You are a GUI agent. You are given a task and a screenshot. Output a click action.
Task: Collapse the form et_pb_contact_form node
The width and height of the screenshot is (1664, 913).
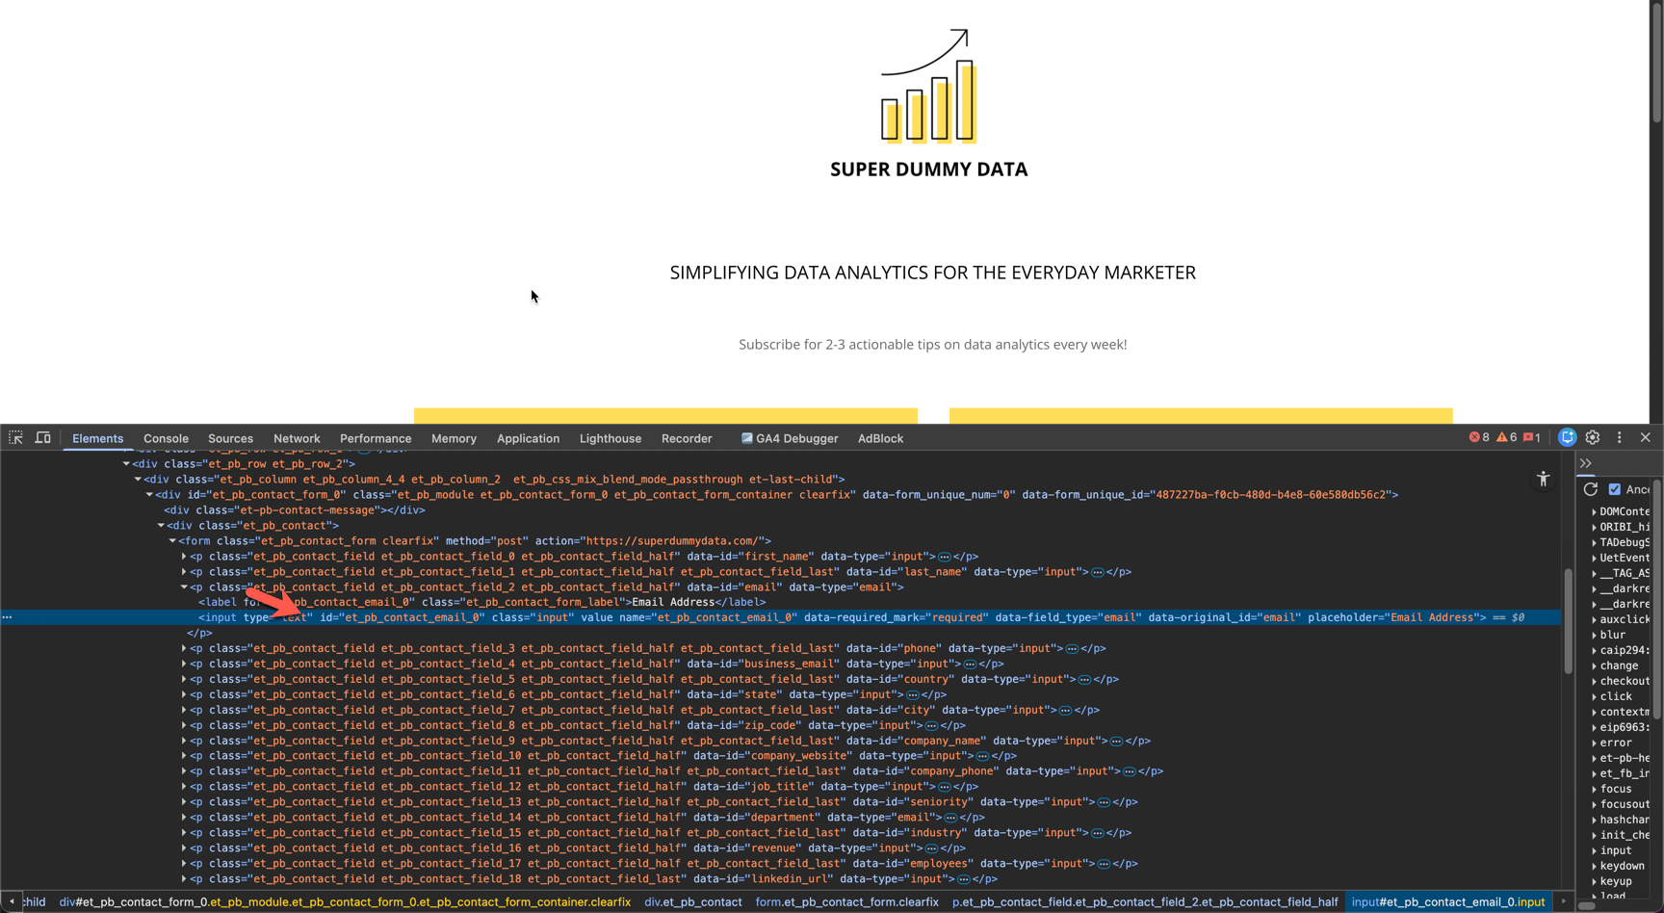tap(172, 541)
